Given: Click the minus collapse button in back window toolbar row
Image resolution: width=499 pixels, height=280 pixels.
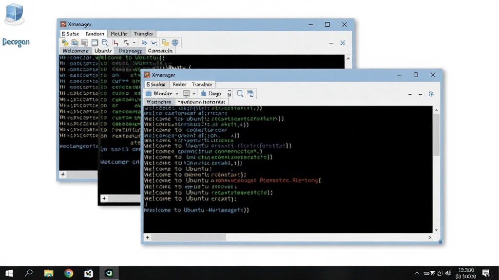Looking at the screenshot, I should (331, 43).
